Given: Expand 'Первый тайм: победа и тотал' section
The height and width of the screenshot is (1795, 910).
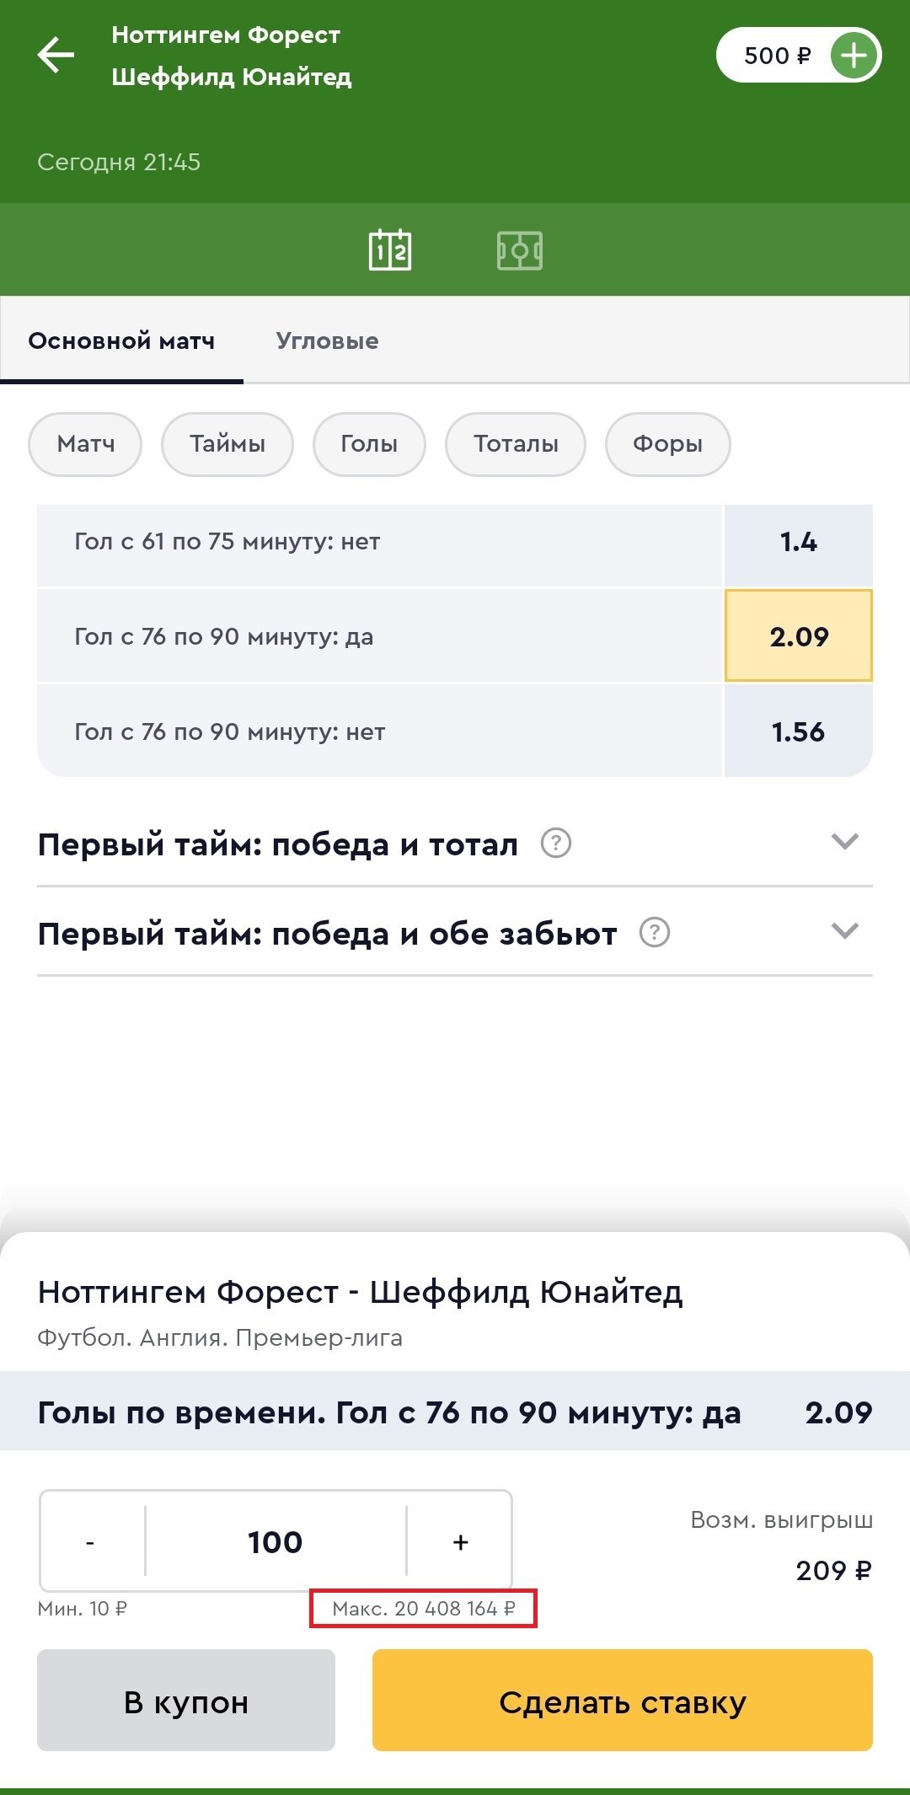Looking at the screenshot, I should tap(844, 842).
